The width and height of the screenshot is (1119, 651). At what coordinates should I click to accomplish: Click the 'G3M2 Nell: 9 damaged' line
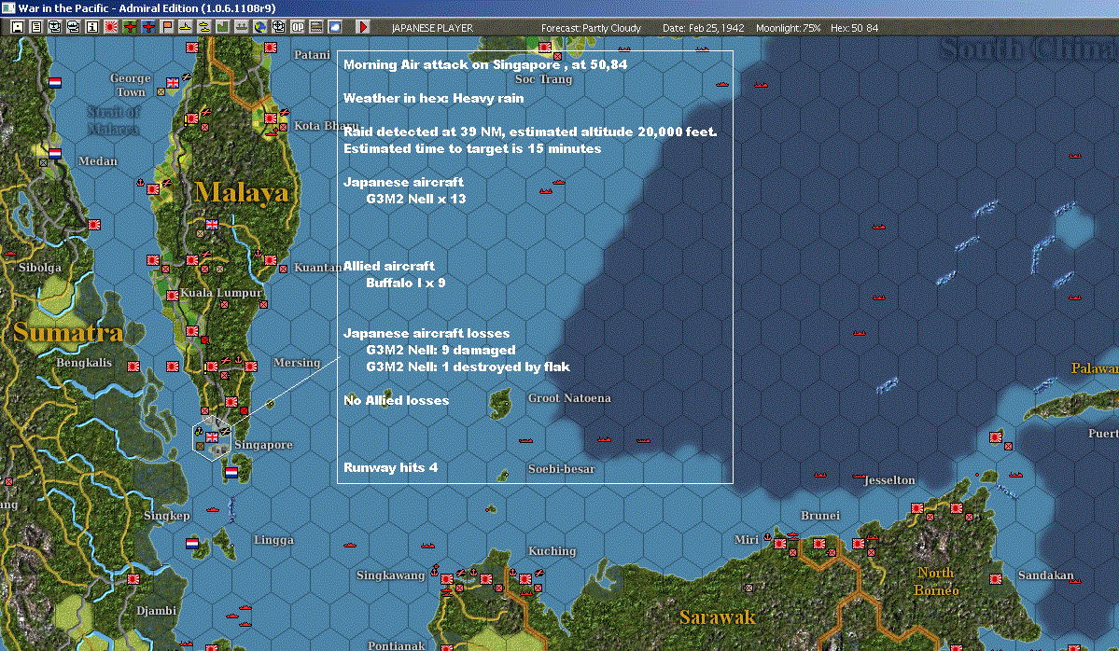(441, 350)
